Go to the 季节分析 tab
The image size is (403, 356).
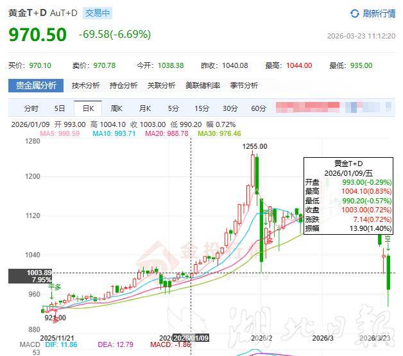click(x=244, y=86)
